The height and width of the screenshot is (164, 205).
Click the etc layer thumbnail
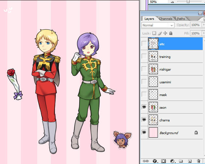pos(153,44)
